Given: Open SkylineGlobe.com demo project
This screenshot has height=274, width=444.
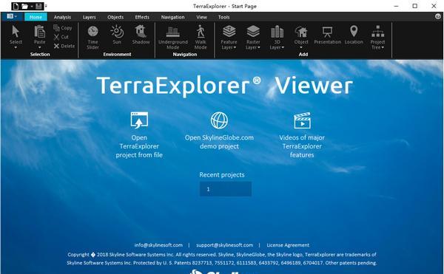Looking at the screenshot, I should pos(219,131).
